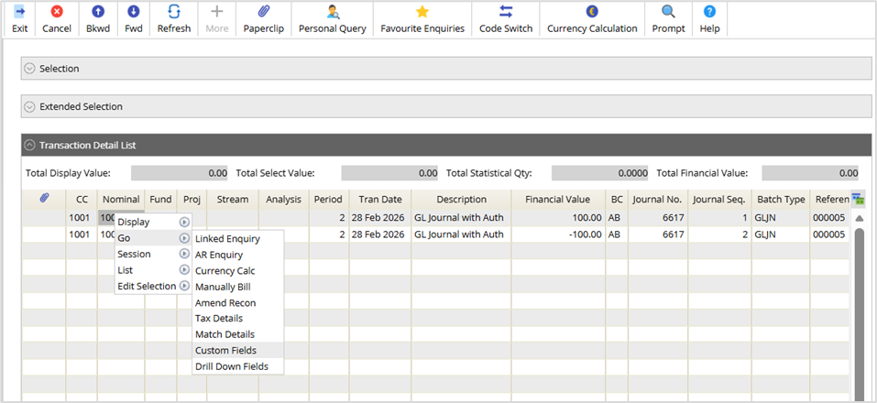
Task: Click Journal Seq. cell with value 1
Action: (x=719, y=218)
